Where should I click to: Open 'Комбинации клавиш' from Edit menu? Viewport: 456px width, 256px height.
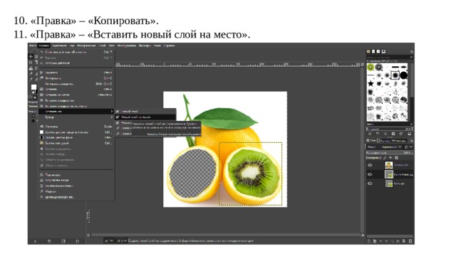point(76,186)
